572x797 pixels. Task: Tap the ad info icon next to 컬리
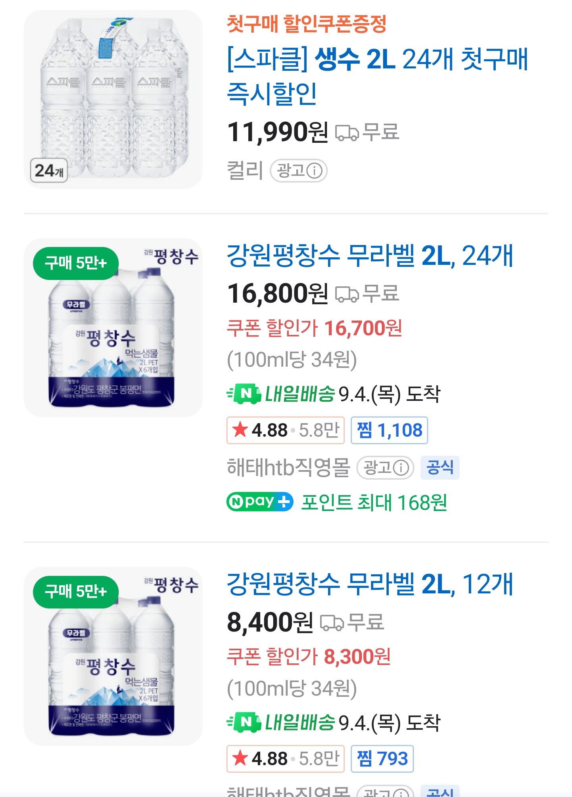tap(315, 171)
